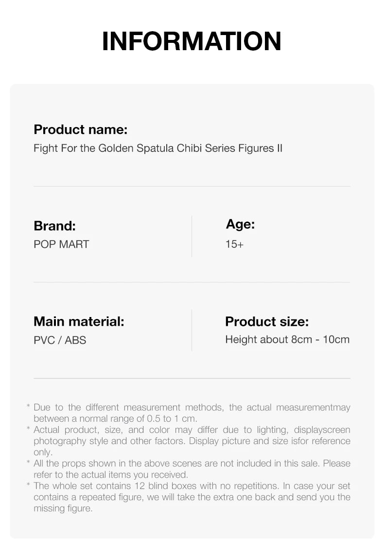Click the note about props not included
384x560 pixels.
click(x=192, y=468)
